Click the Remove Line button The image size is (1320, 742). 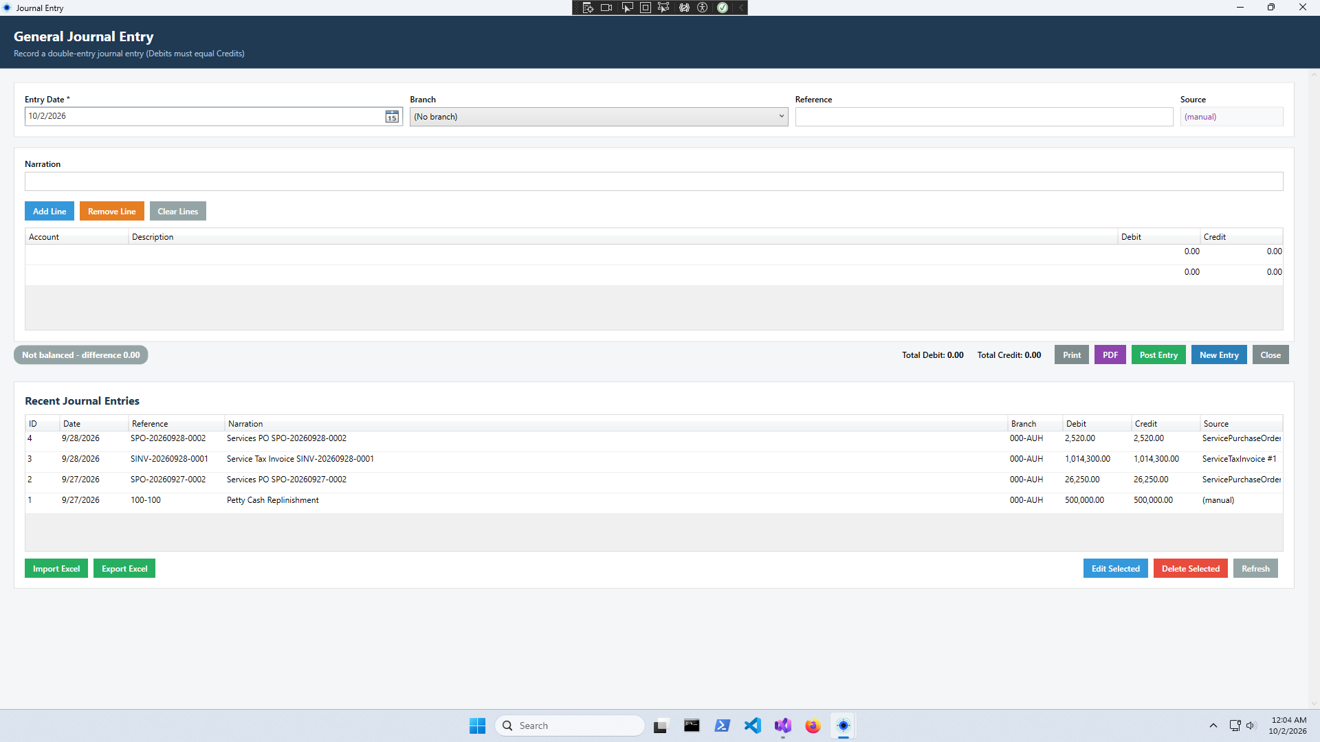112,211
